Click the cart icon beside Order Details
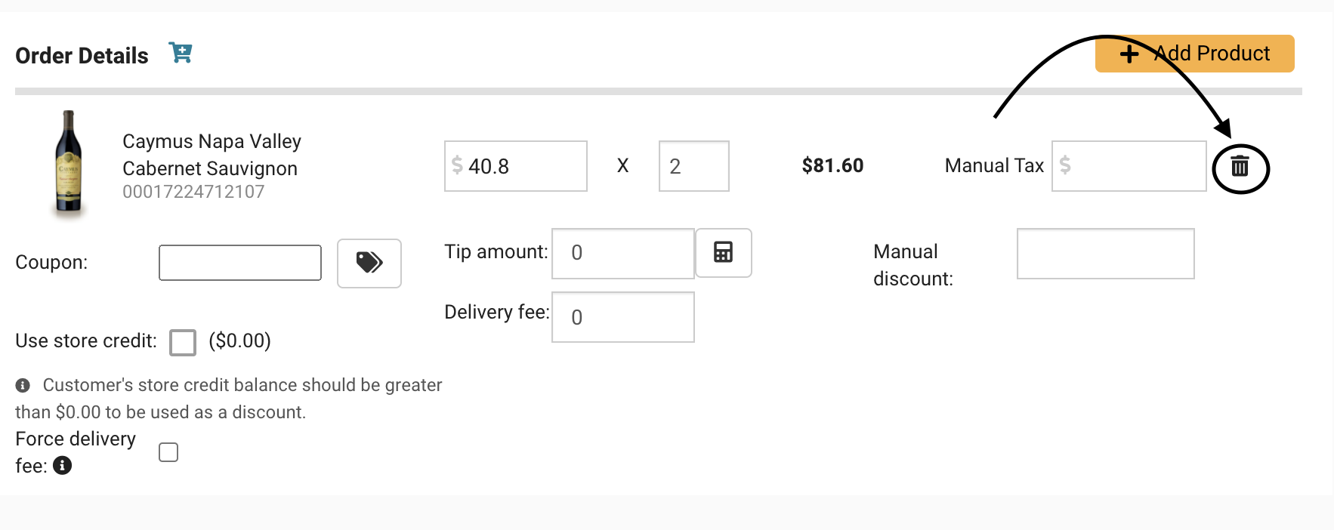Image resolution: width=1334 pixels, height=530 pixels. tap(181, 53)
